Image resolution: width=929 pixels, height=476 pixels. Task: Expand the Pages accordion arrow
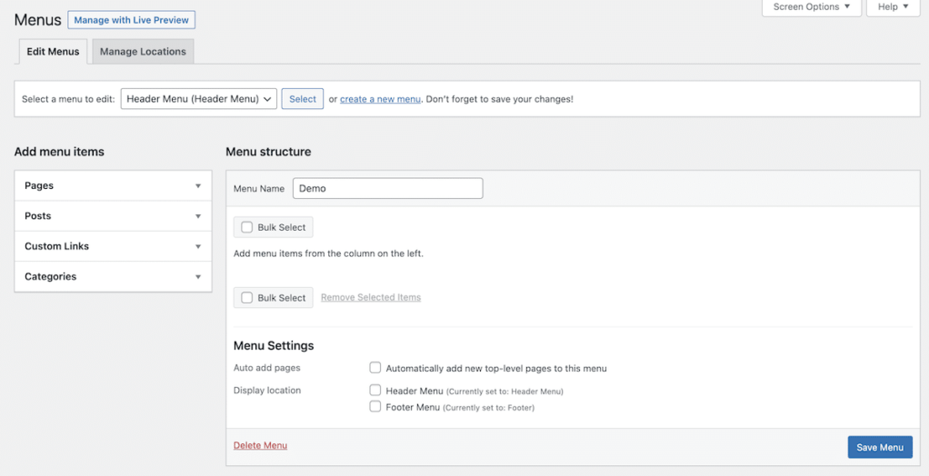click(x=198, y=186)
